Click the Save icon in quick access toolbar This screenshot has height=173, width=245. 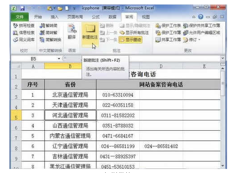tap(22, 8)
